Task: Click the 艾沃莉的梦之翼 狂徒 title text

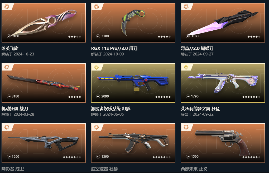Action: [x=200, y=109]
